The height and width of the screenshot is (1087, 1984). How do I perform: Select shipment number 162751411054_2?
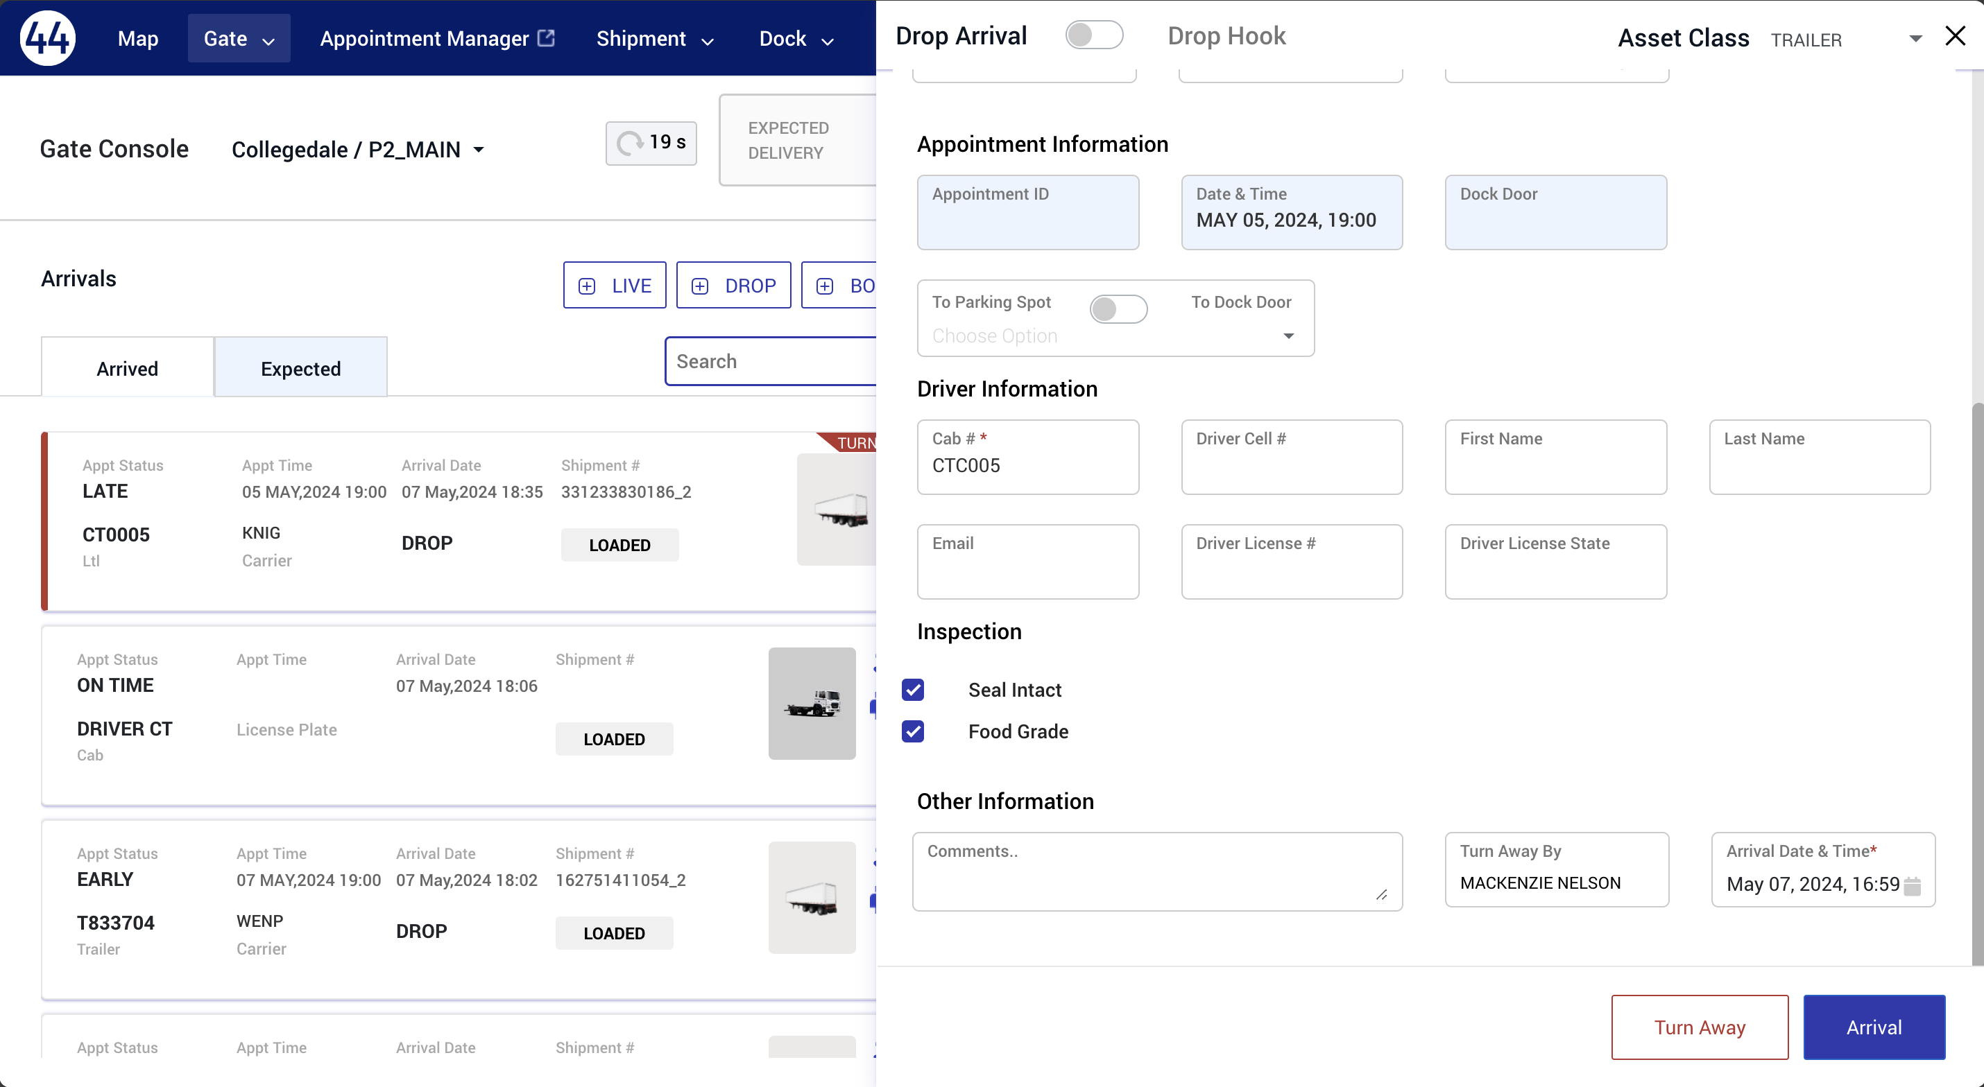click(x=620, y=880)
